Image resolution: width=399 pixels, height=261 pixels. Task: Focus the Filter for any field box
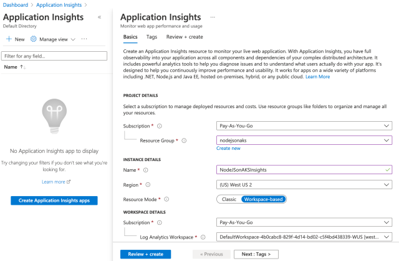point(54,56)
